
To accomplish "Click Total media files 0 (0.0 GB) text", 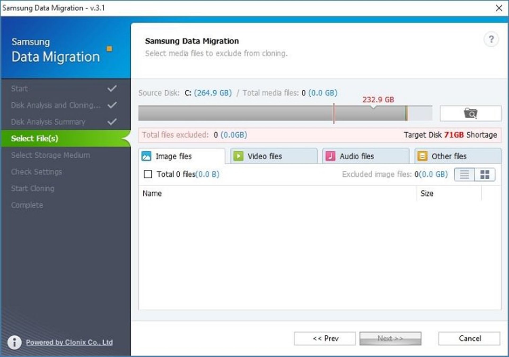I will coord(290,93).
